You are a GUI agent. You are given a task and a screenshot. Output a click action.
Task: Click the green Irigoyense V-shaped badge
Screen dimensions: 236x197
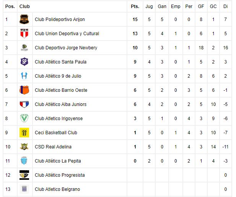(x=24, y=118)
